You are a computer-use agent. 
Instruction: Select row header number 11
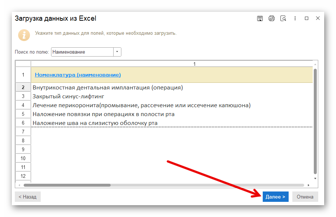pos(23,167)
